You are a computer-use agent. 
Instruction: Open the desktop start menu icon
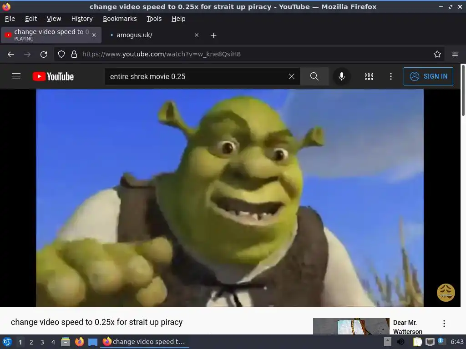(7, 342)
